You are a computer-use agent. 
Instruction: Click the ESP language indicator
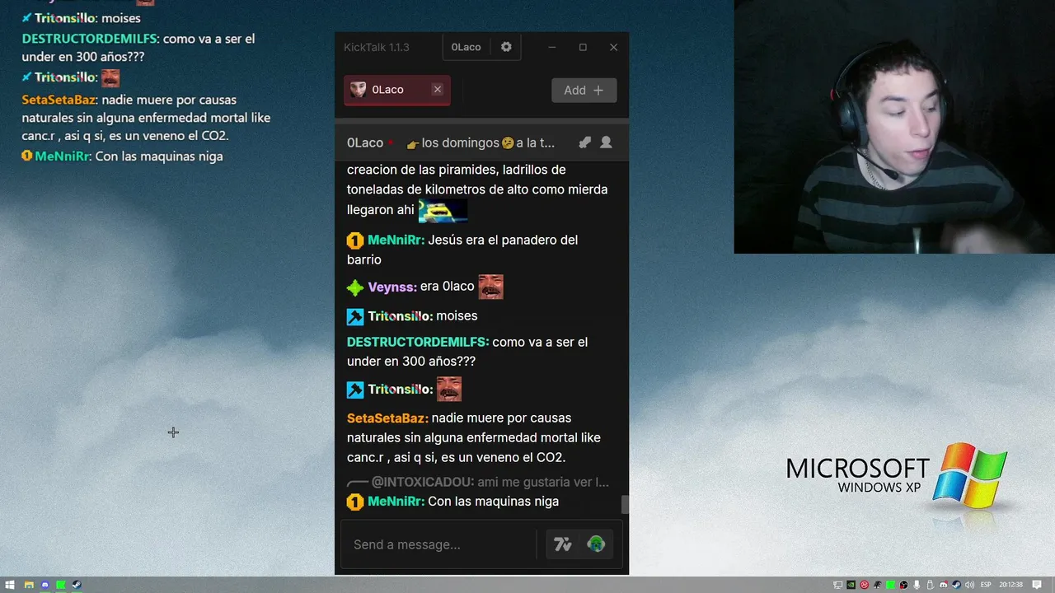click(986, 585)
